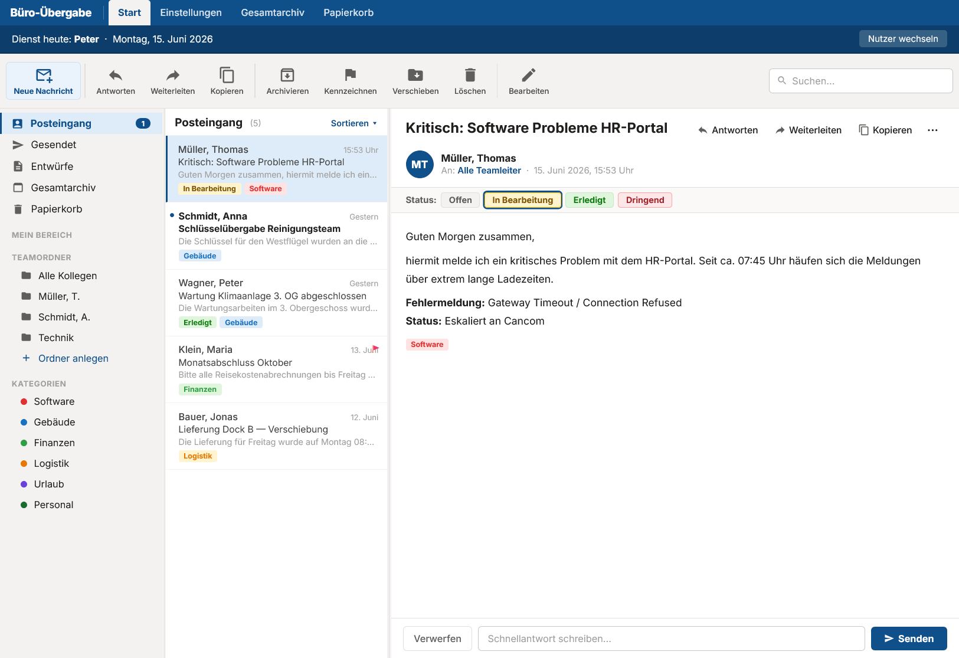
Task: Click the Archivieren toolbar icon
Action: [287, 75]
